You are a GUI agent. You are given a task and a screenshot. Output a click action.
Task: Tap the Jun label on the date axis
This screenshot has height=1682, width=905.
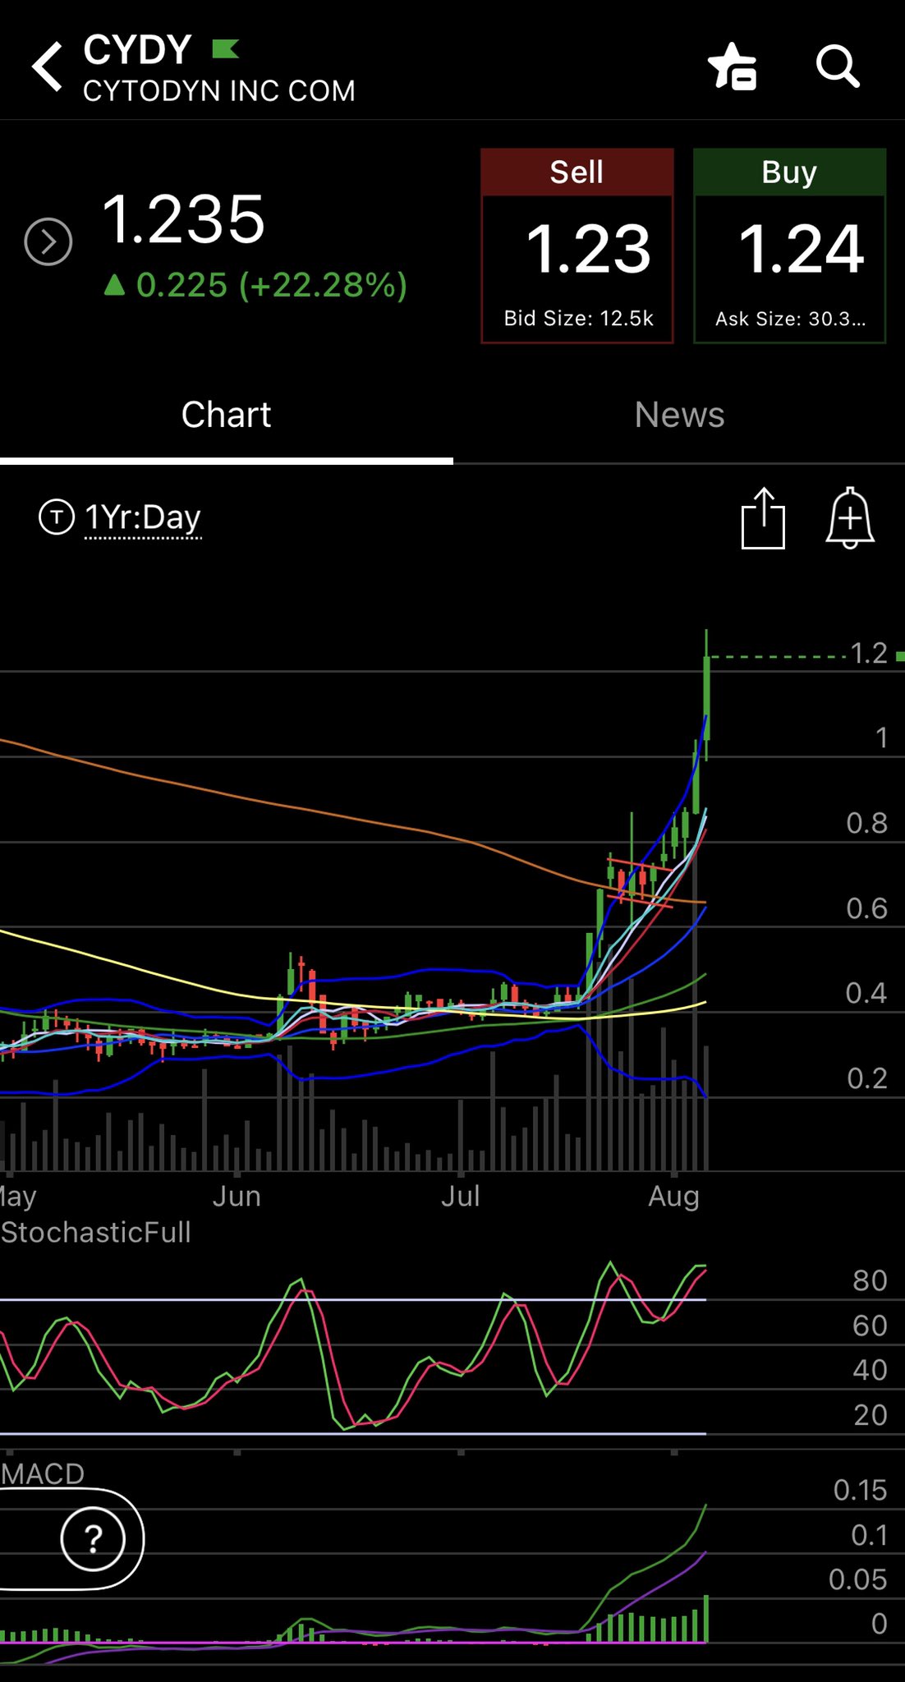[x=237, y=1196]
